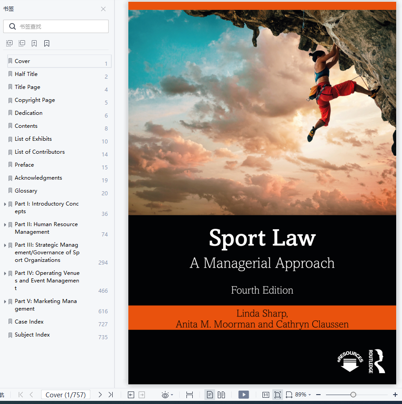Zoom out with minus button
The height and width of the screenshot is (404, 402).
click(318, 395)
